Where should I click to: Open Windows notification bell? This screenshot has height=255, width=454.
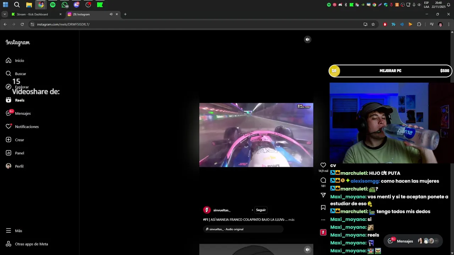pyautogui.click(x=448, y=5)
